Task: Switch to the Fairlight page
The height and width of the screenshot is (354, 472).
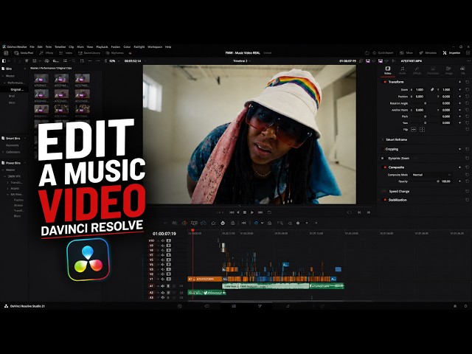Action: click(x=288, y=306)
